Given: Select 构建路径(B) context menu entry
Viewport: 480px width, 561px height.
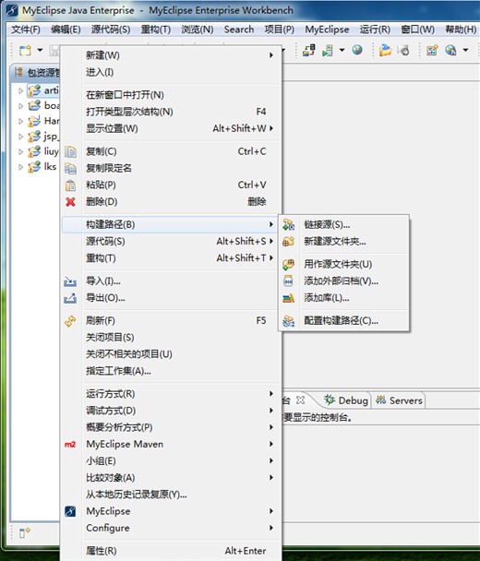Looking at the screenshot, I should [172, 225].
